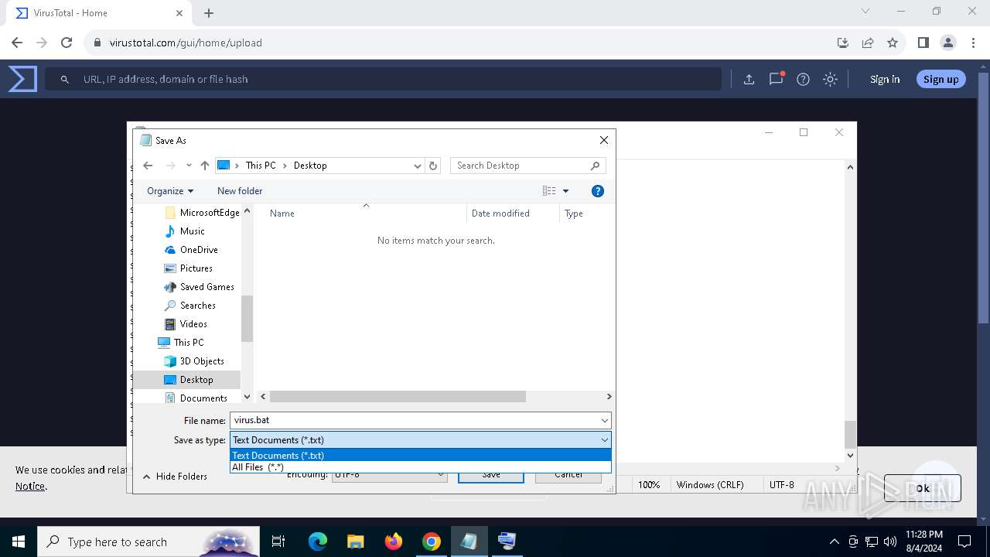Switch to VirusTotal - Home tab
990x557 pixels.
(x=99, y=13)
